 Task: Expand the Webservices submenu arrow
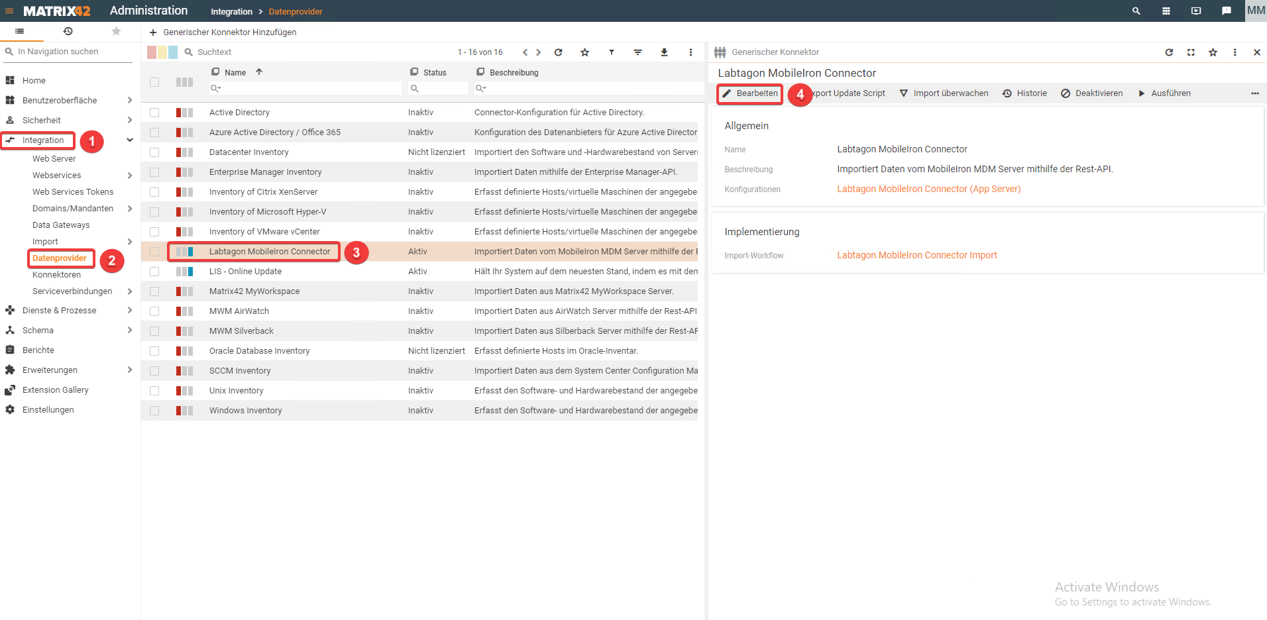(129, 176)
